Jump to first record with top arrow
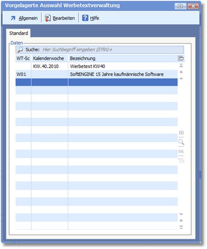 click(x=181, y=65)
